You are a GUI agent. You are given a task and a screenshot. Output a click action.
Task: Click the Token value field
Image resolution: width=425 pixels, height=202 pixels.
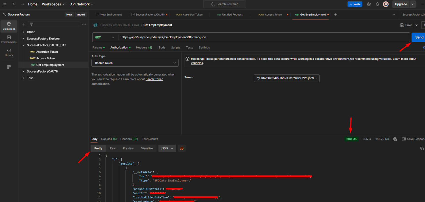pos(287,78)
